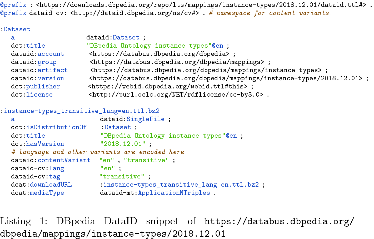Screen dimensions: 374x239
Task: Click the 'Listing 1:' caption label
Action: click(x=24, y=221)
